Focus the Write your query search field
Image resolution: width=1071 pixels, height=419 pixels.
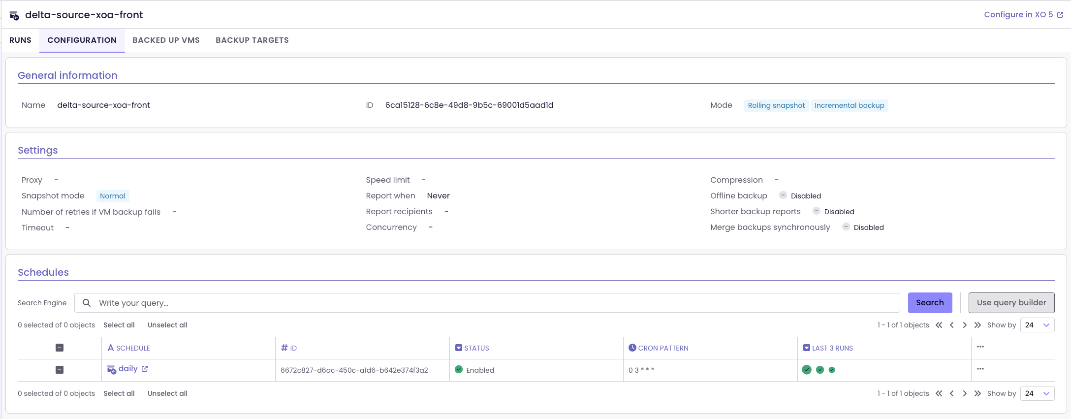(492, 303)
